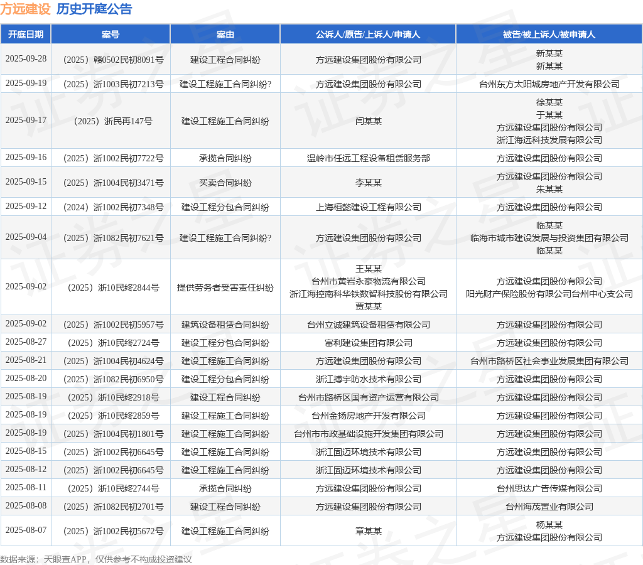Click the blue 历史开庭公告 heading
643x565 pixels.
(x=94, y=9)
